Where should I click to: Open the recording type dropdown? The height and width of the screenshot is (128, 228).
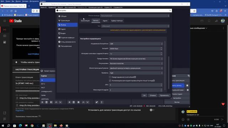(x=135, y=26)
